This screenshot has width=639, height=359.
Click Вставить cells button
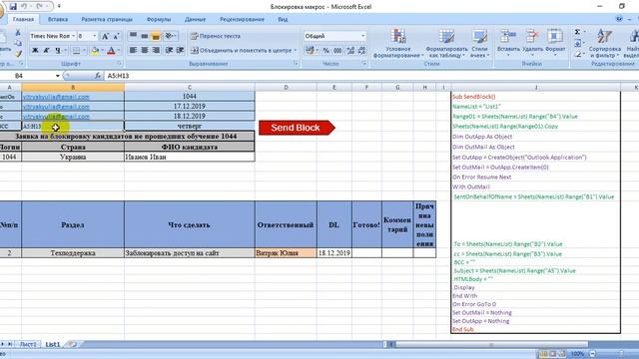pos(508,44)
